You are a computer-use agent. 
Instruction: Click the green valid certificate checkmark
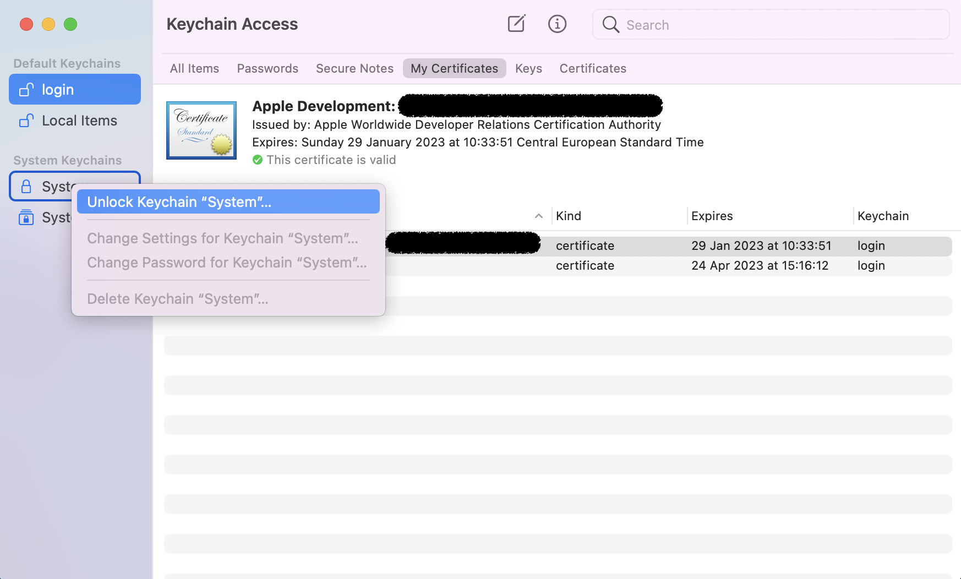[x=258, y=160]
